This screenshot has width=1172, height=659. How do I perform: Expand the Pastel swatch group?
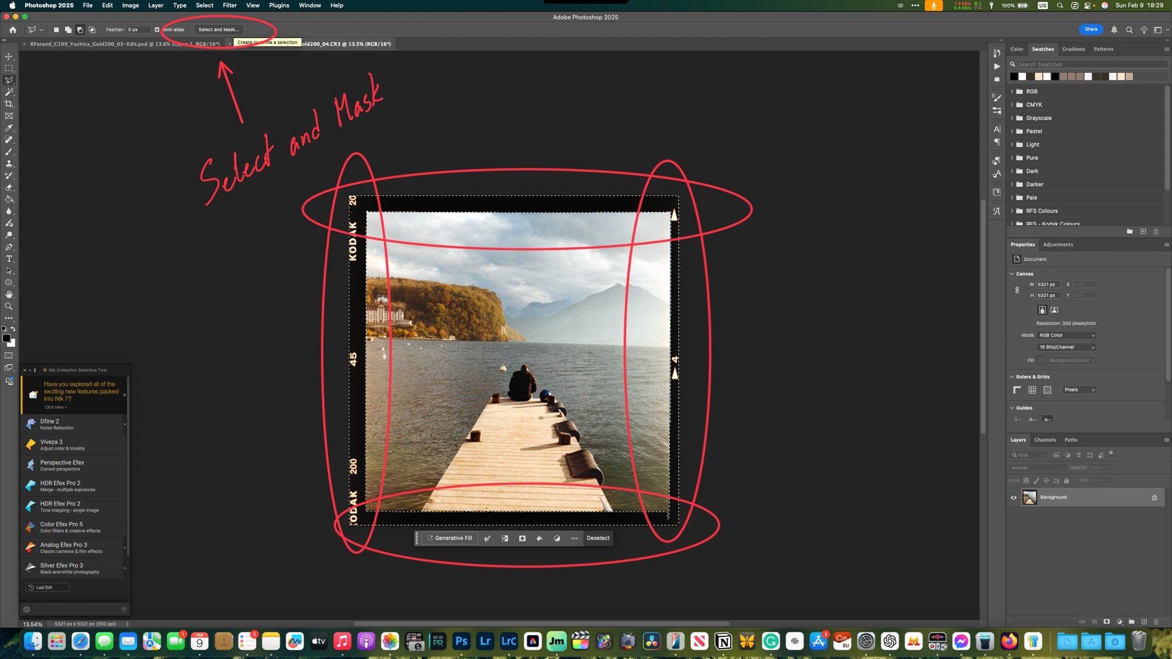pyautogui.click(x=1012, y=131)
